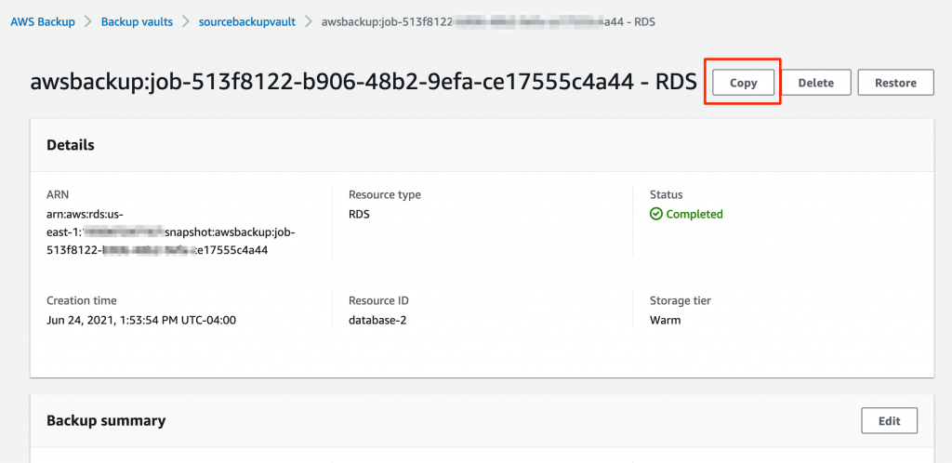Screen dimensions: 952x463
Task: Open the AWS Backup breadcrumb link
Action: pyautogui.click(x=43, y=21)
